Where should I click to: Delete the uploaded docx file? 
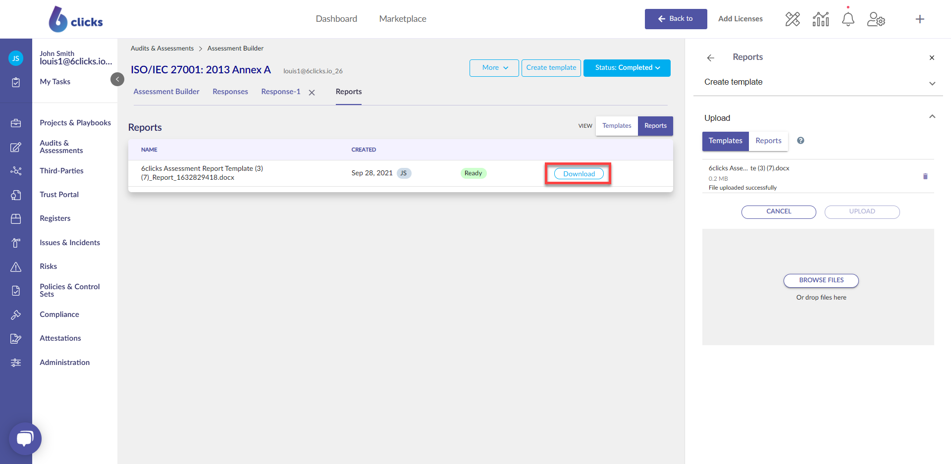pos(925,176)
